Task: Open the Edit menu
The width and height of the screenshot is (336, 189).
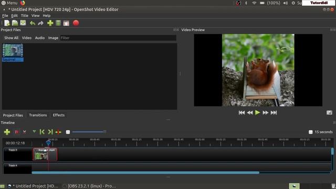Action: 14,16
